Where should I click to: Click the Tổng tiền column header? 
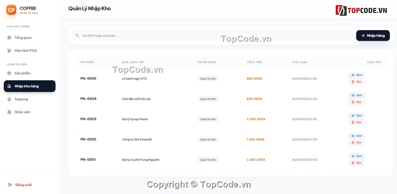tap(254, 62)
